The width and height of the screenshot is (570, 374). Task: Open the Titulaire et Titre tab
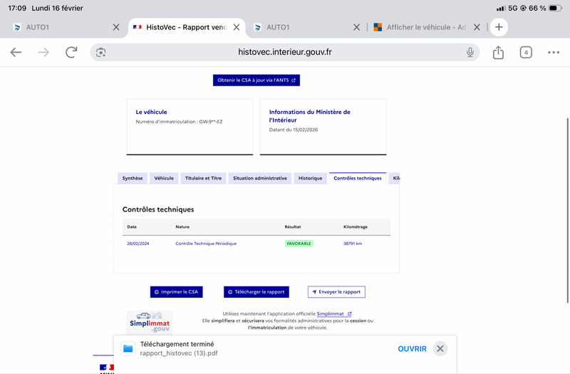pos(203,178)
